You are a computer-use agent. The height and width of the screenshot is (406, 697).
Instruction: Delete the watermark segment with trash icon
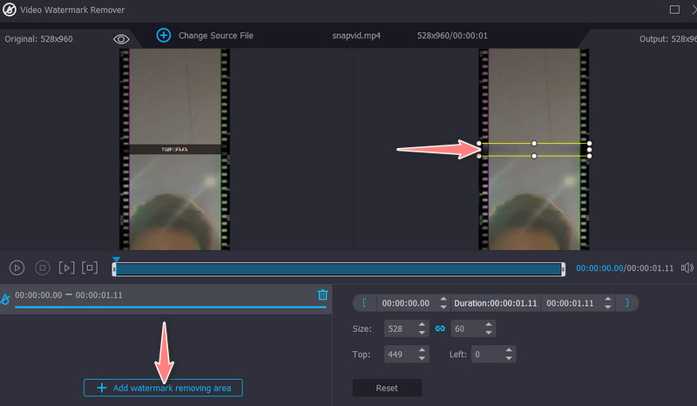coord(322,295)
